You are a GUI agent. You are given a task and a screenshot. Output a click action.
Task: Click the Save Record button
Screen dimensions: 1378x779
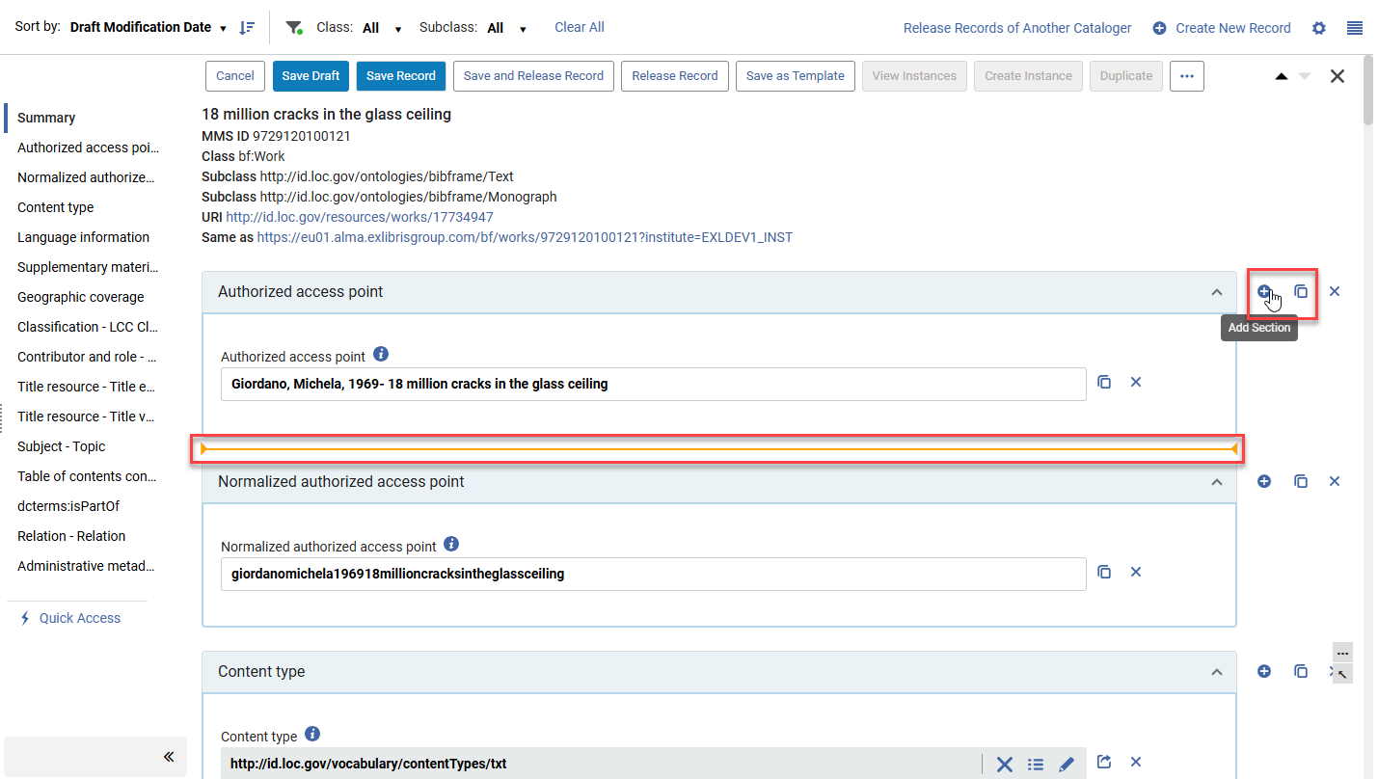pos(400,76)
